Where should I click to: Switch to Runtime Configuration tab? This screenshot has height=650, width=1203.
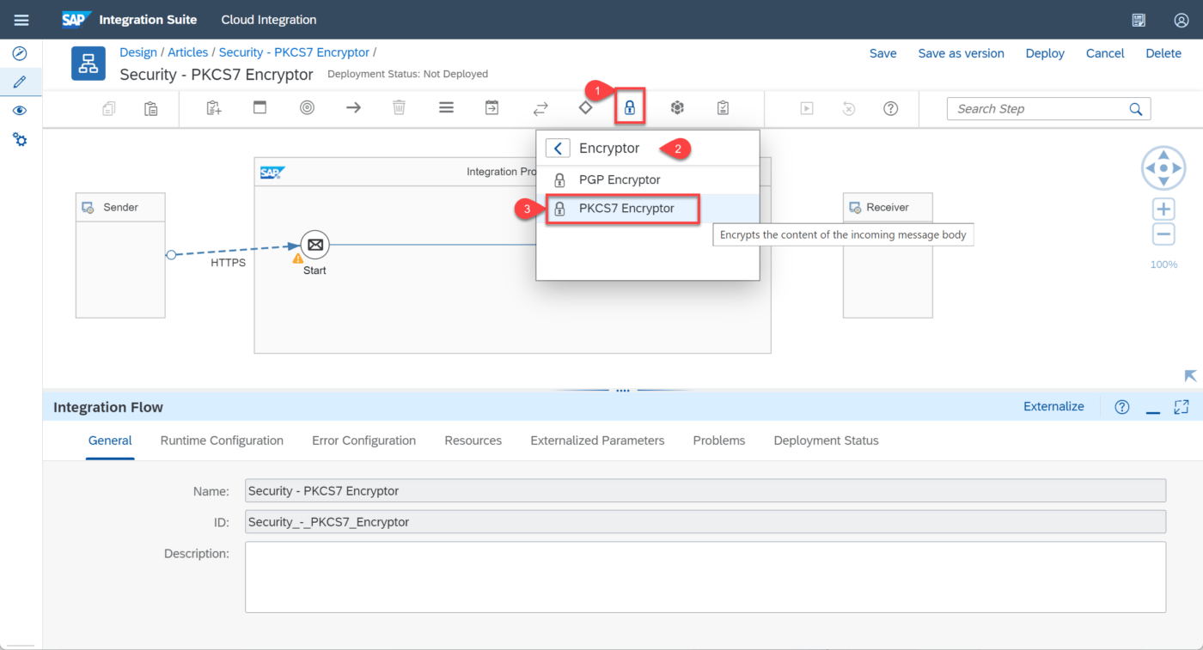pos(222,440)
